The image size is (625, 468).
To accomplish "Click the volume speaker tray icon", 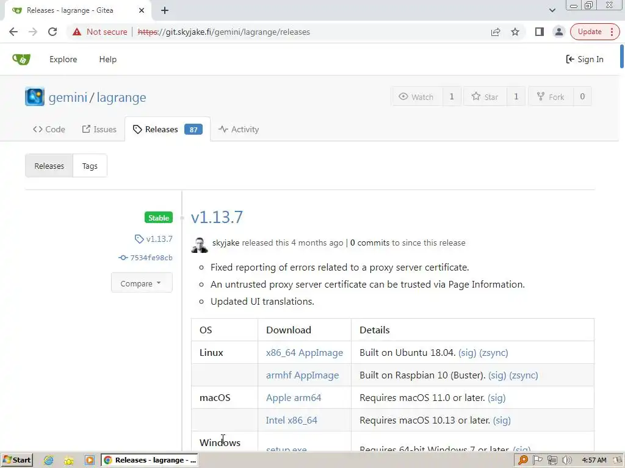I will [x=567, y=460].
